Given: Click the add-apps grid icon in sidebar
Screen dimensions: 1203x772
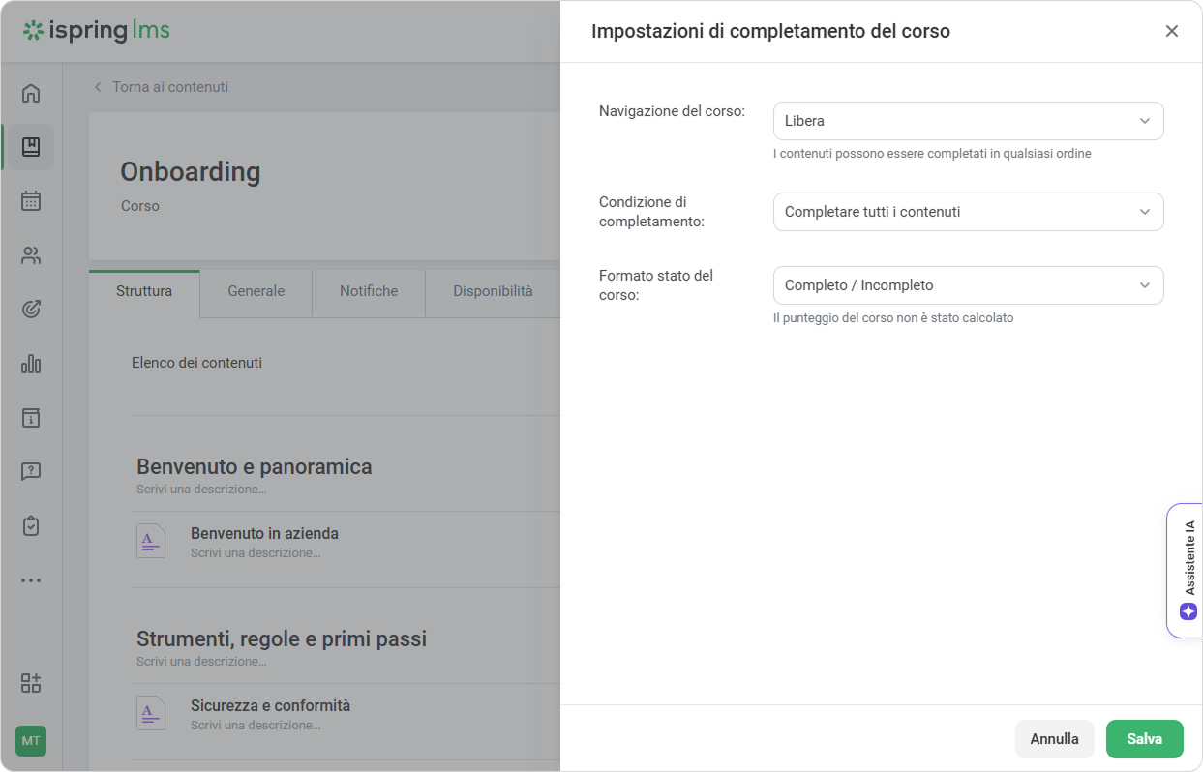Looking at the screenshot, I should (31, 683).
